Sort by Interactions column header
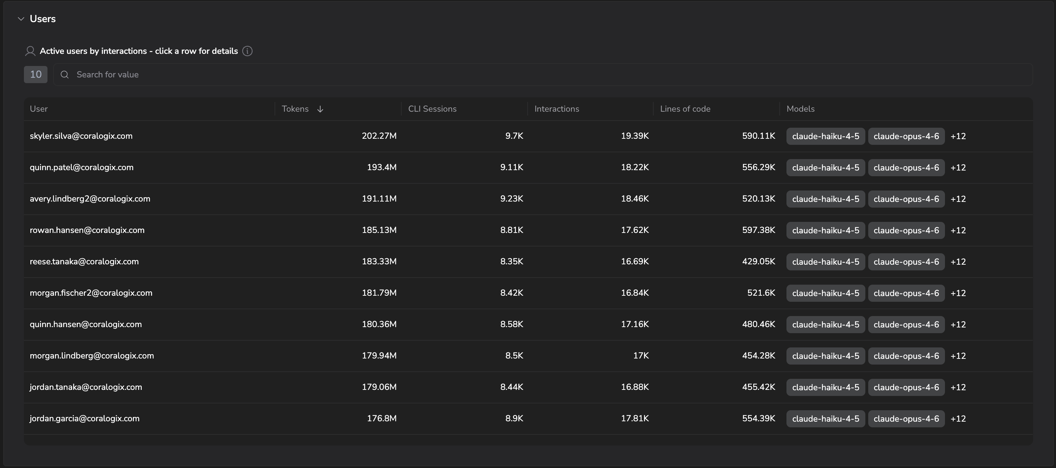 coord(556,109)
